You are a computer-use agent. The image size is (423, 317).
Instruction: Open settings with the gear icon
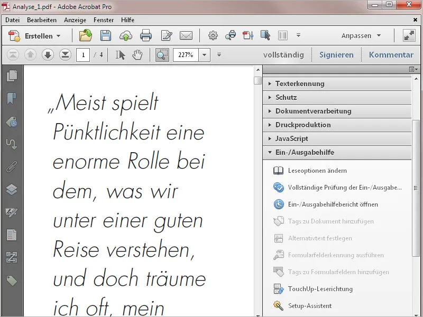[x=213, y=35]
